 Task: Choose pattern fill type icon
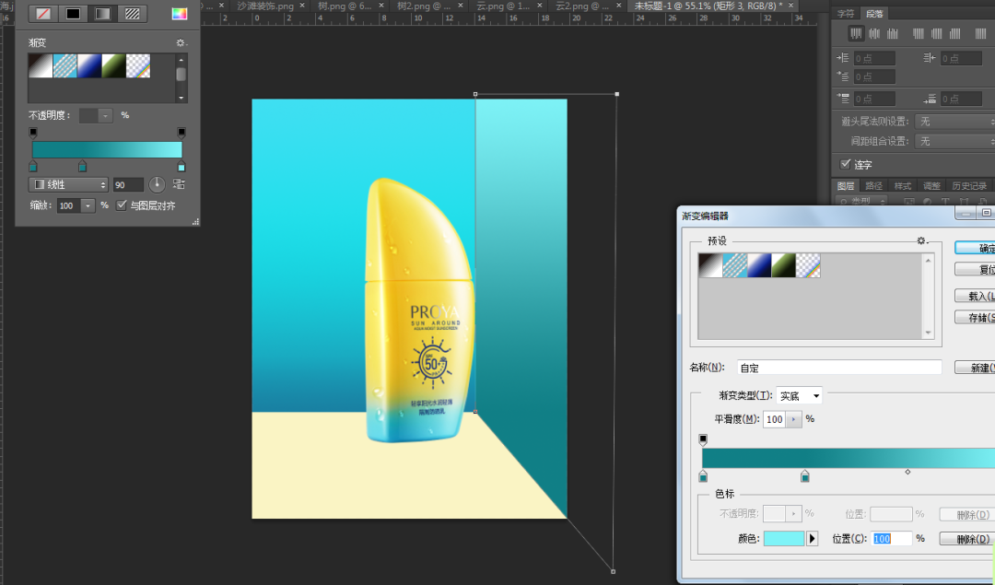[132, 13]
